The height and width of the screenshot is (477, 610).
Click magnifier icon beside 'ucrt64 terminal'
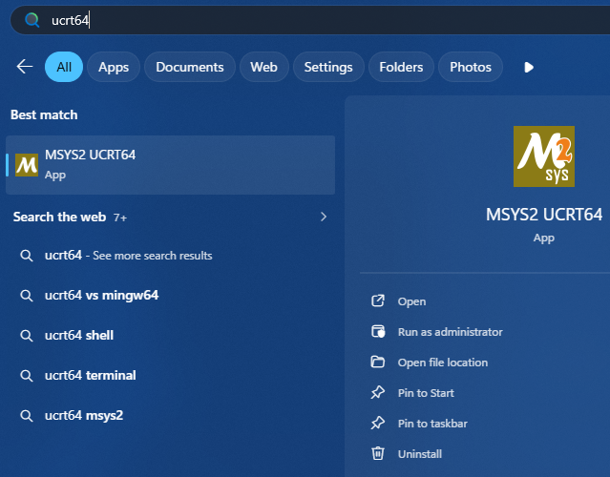point(27,376)
